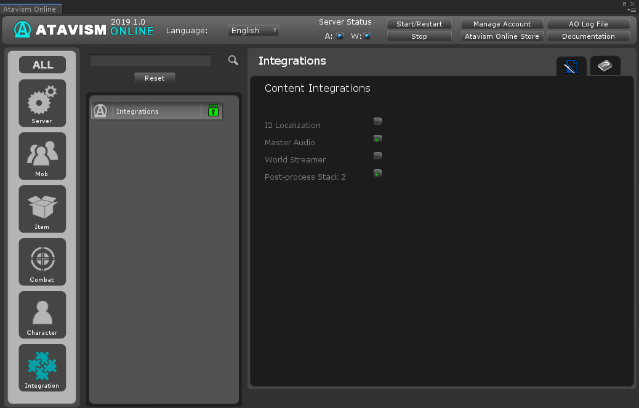This screenshot has width=639, height=408.
Task: Open the Character category
Action: pyautogui.click(x=42, y=314)
